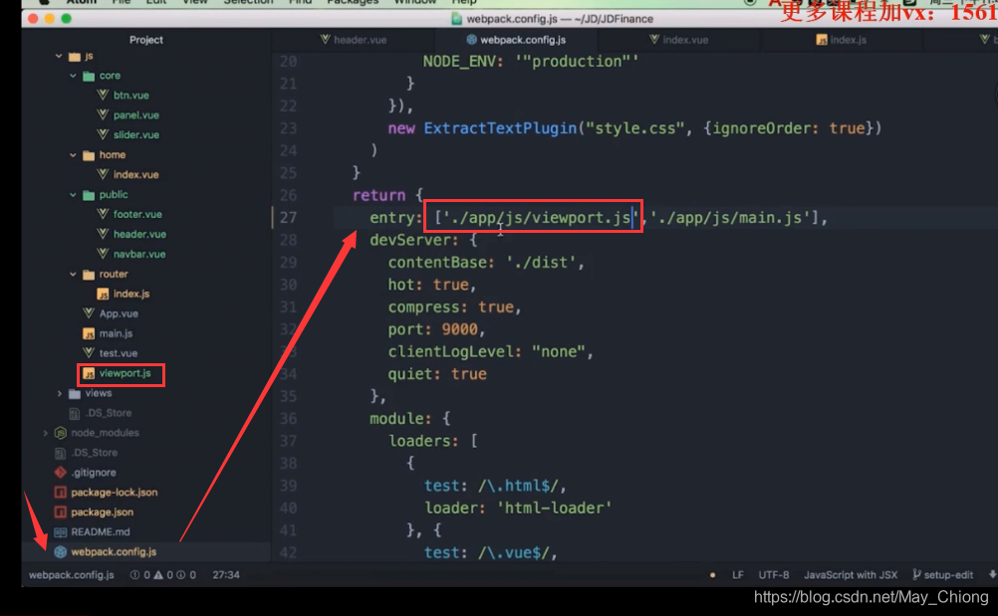
Task: Collapse the core folder chevron
Action: 73,76
